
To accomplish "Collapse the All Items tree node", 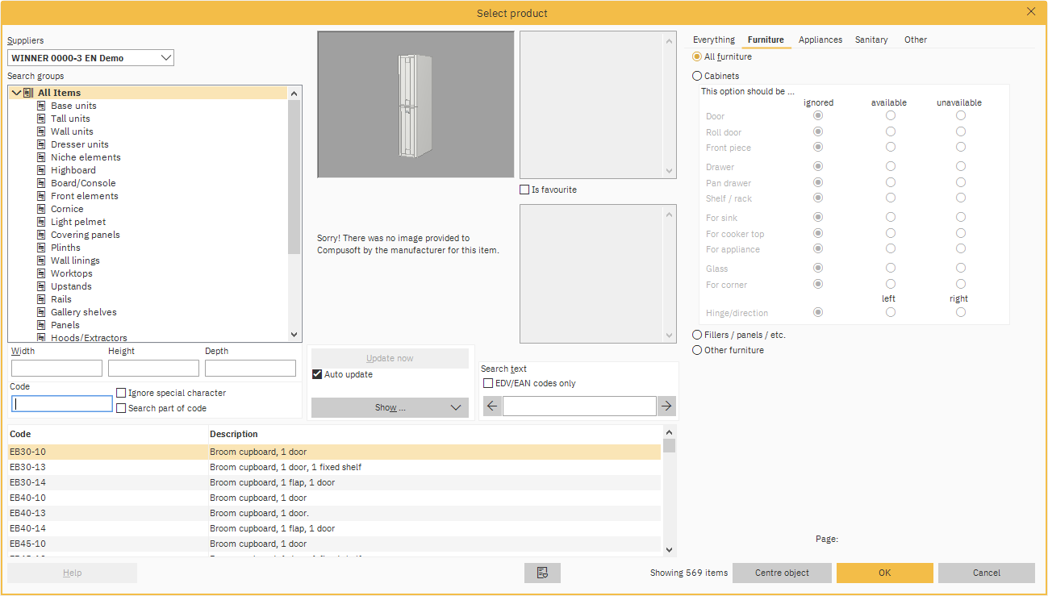I will pyautogui.click(x=16, y=92).
